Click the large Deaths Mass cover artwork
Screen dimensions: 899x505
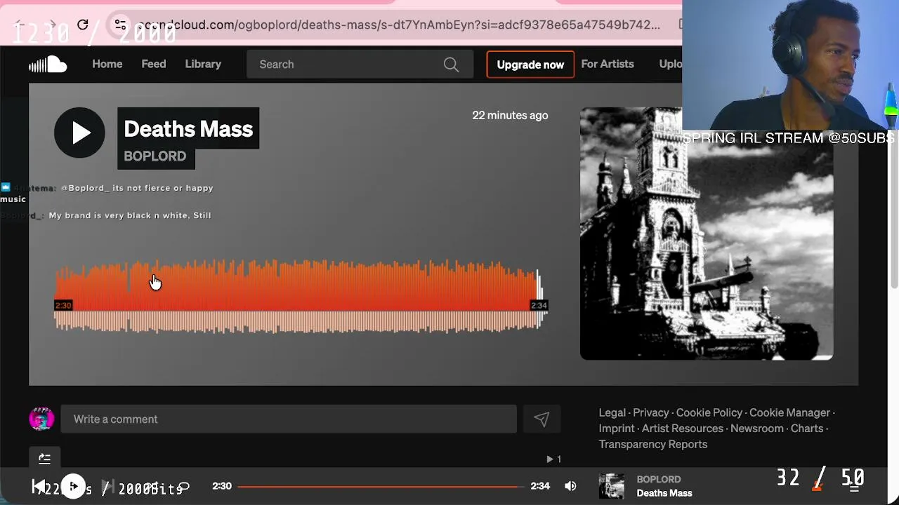tap(707, 234)
